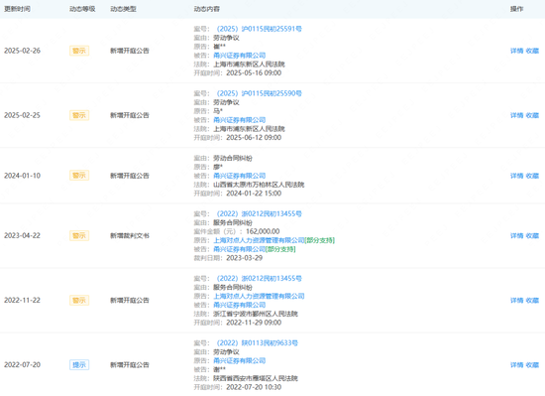Screen dimensions: 545x396
Task: Click hearing time 2022-07-20 10:30
Action: click(254, 387)
